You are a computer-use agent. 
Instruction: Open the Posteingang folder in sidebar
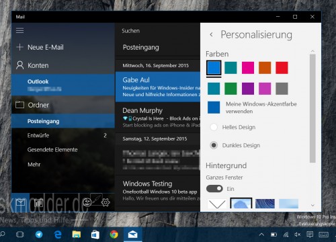click(63, 121)
